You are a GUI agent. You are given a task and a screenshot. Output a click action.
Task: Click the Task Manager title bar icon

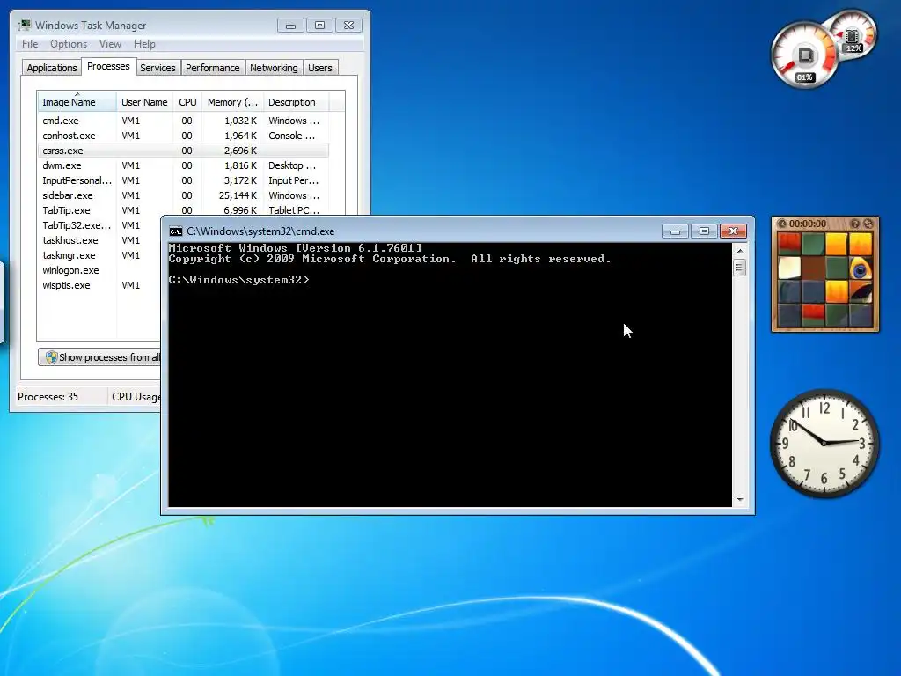[24, 26]
